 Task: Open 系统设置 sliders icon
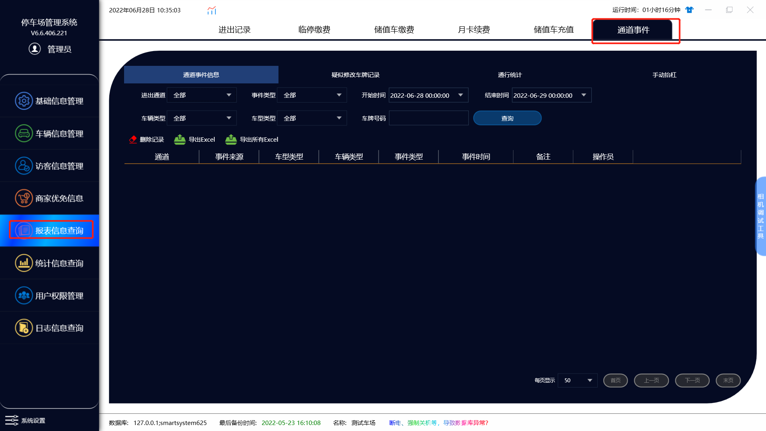12,420
